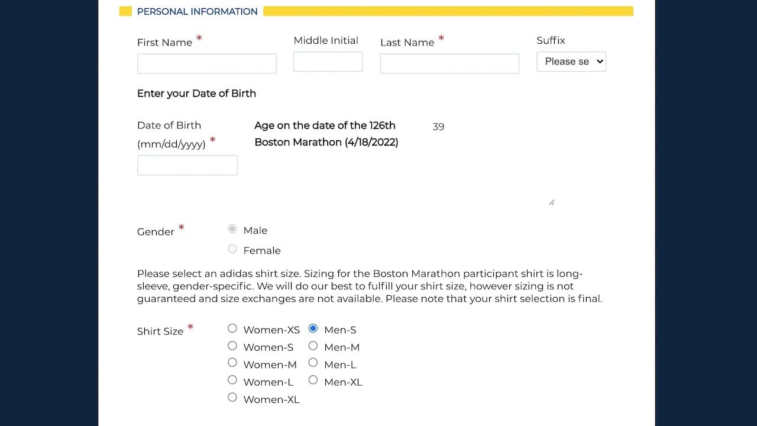
Task: Click the Date of Birth input field
Action: tap(187, 166)
